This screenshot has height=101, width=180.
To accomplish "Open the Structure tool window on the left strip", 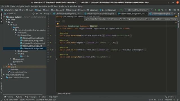I will point(1,88).
